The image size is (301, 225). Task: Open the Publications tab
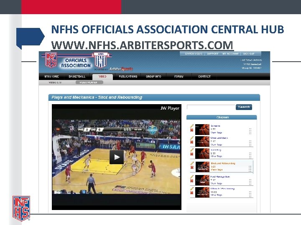(x=128, y=76)
